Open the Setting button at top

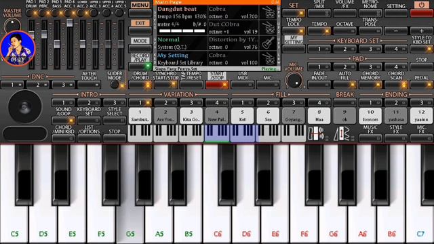click(396, 13)
